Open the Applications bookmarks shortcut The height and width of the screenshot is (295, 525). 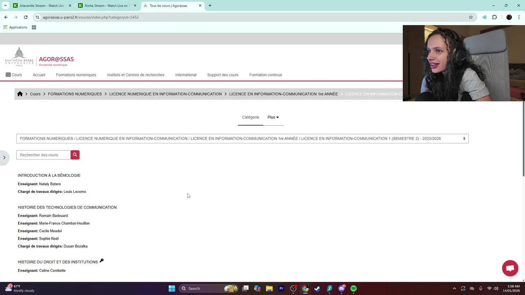15,27
